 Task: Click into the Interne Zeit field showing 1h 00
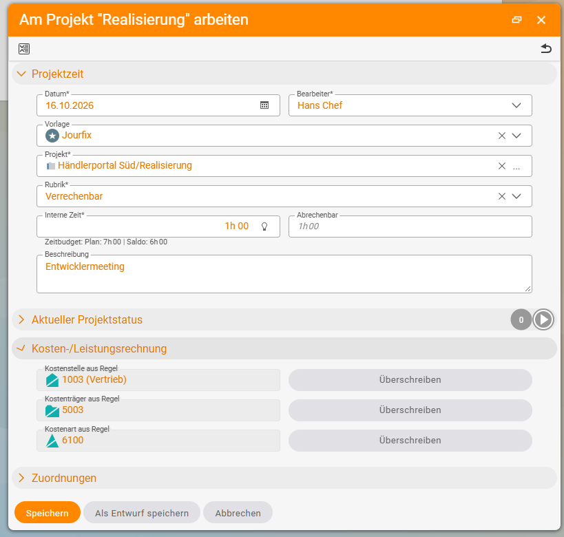coord(158,227)
